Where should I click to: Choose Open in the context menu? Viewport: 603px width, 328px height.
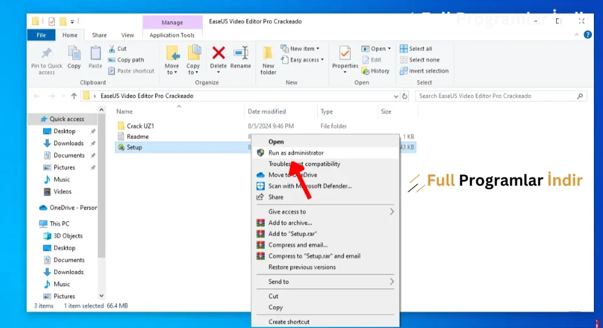[x=326, y=142]
